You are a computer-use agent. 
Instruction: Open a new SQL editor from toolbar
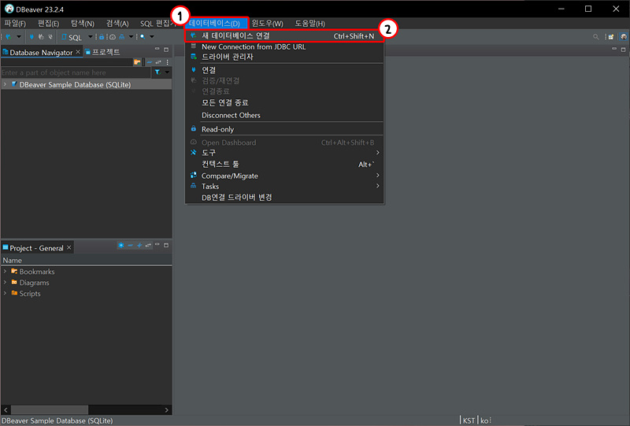(72, 37)
